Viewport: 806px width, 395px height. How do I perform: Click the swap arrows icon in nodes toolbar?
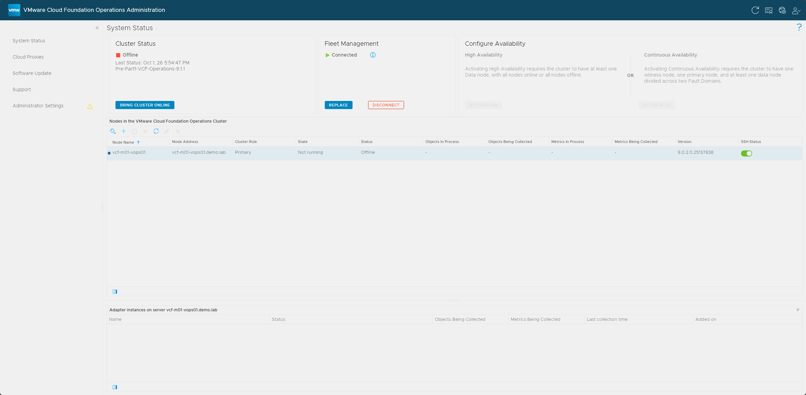tap(178, 131)
